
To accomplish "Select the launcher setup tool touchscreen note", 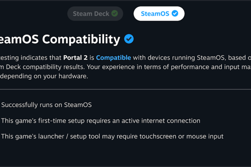I will click(112, 136).
